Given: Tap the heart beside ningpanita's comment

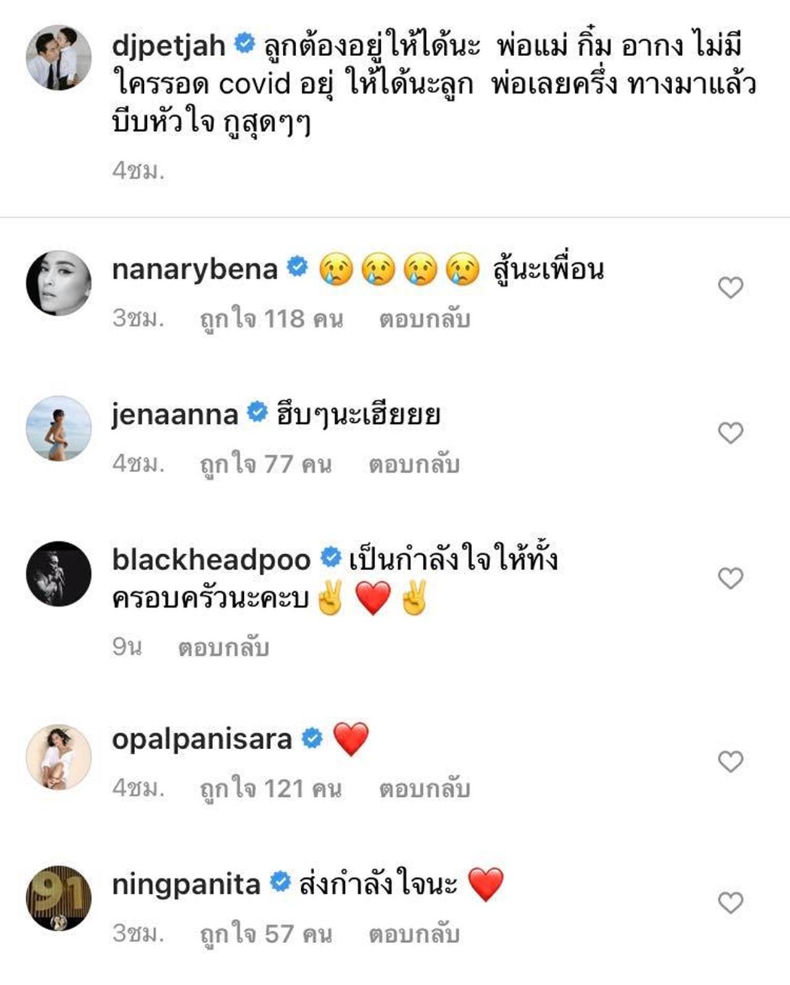Looking at the screenshot, I should 730,903.
